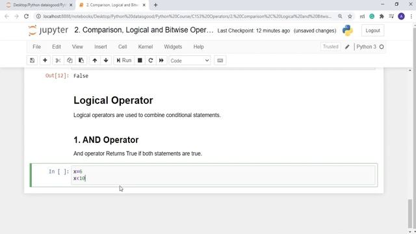Image resolution: width=416 pixels, height=234 pixels.
Task: Open the Widgets menu
Action: coord(173,47)
